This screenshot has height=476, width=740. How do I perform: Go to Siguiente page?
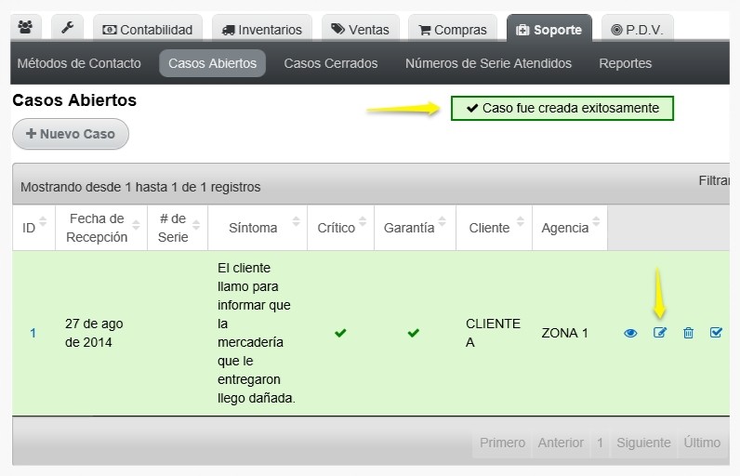pyautogui.click(x=643, y=443)
